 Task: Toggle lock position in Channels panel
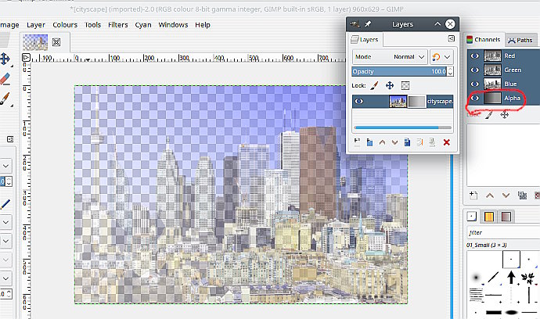click(x=505, y=115)
